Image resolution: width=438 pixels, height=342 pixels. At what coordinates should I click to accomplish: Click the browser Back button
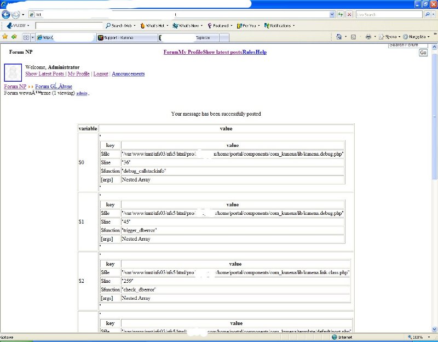(x=6, y=14)
